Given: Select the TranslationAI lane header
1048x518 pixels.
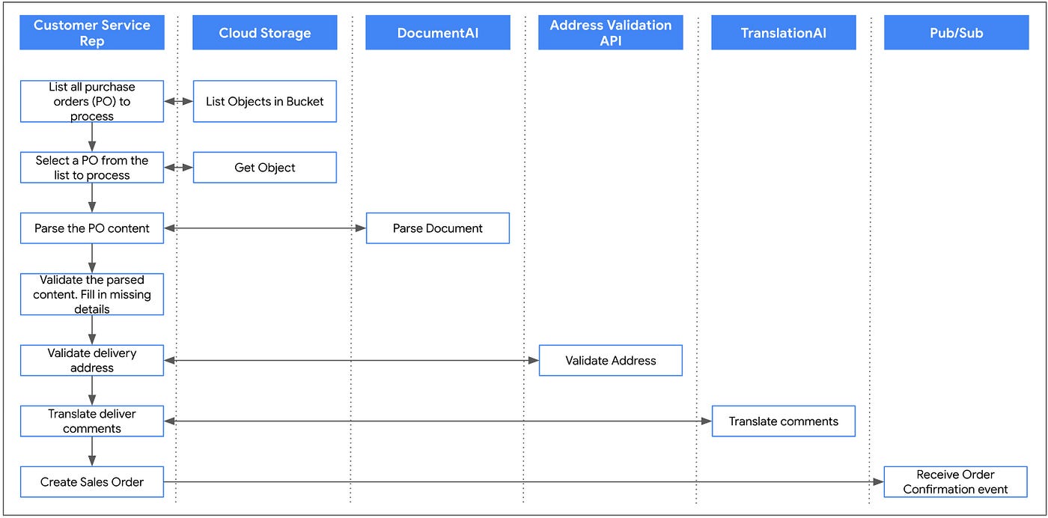Looking at the screenshot, I should 783,32.
